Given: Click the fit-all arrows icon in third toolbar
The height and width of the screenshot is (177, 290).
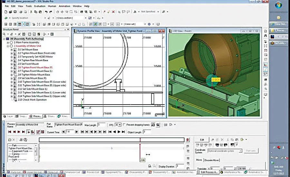Looking at the screenshot, I should (38, 24).
